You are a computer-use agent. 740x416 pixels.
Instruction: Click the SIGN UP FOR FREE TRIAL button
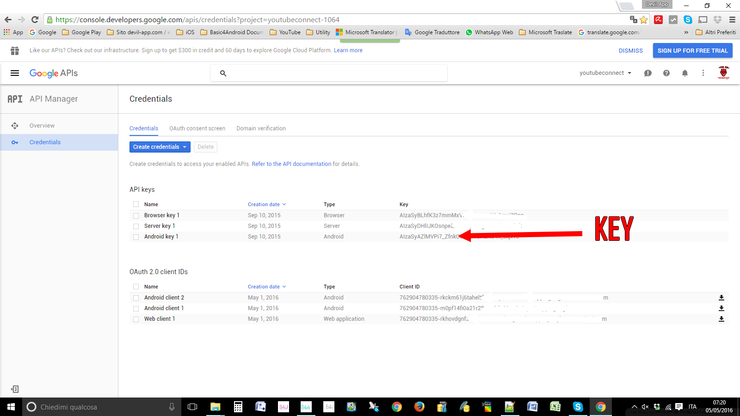click(693, 50)
